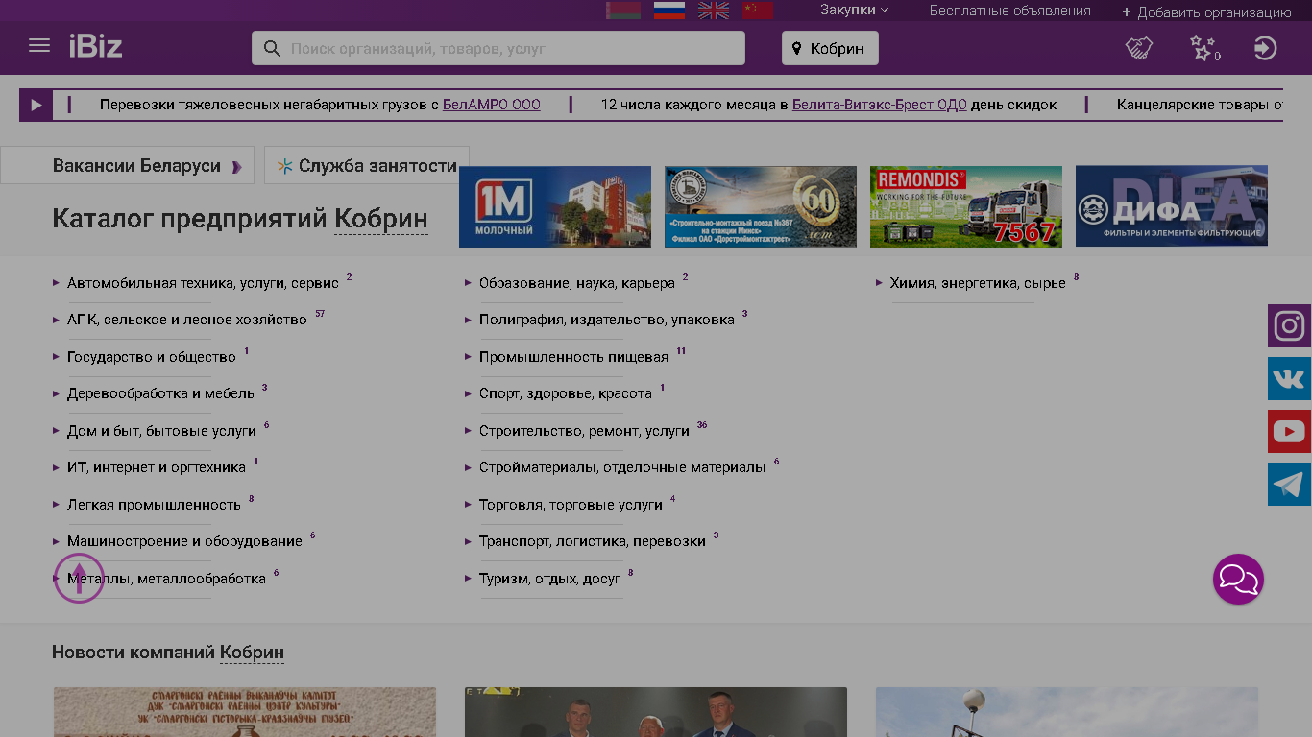Click the search magnifier icon
Screen dimensions: 1312x737
[x=273, y=48]
